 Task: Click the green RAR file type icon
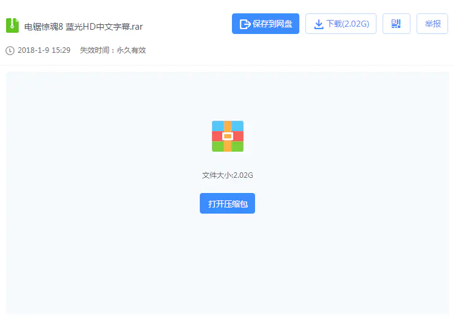pyautogui.click(x=12, y=25)
